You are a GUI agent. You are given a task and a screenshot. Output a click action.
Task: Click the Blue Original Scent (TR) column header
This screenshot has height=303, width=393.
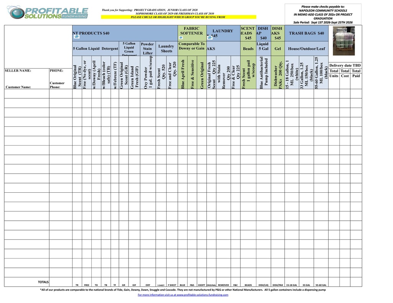coord(77,72)
